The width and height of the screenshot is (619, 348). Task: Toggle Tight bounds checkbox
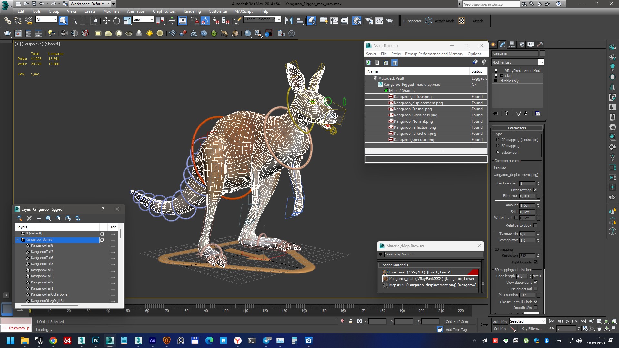[x=535, y=262]
